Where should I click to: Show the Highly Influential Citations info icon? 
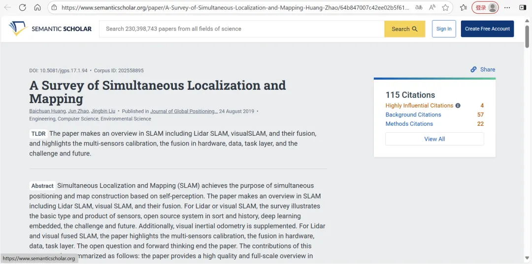tap(458, 106)
